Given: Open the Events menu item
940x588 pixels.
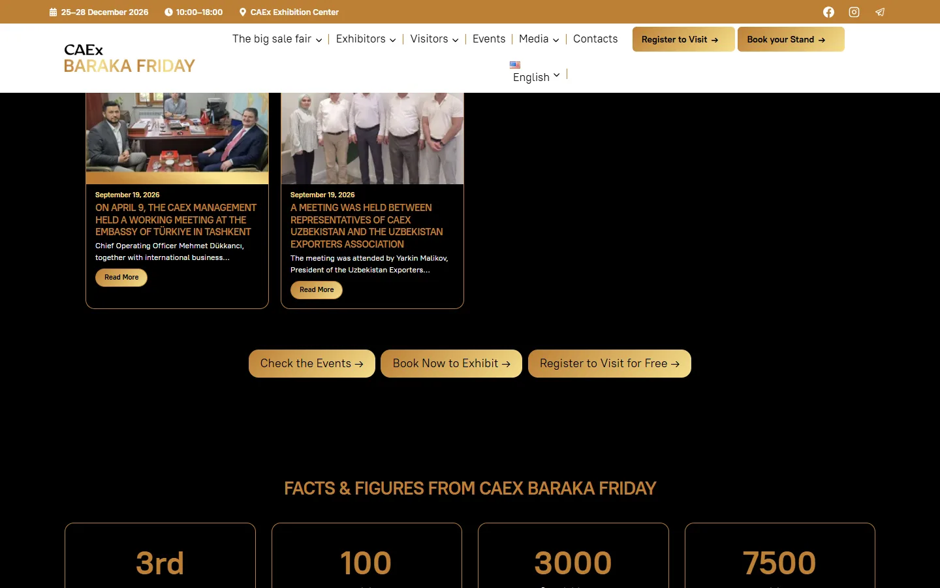Looking at the screenshot, I should pyautogui.click(x=489, y=39).
